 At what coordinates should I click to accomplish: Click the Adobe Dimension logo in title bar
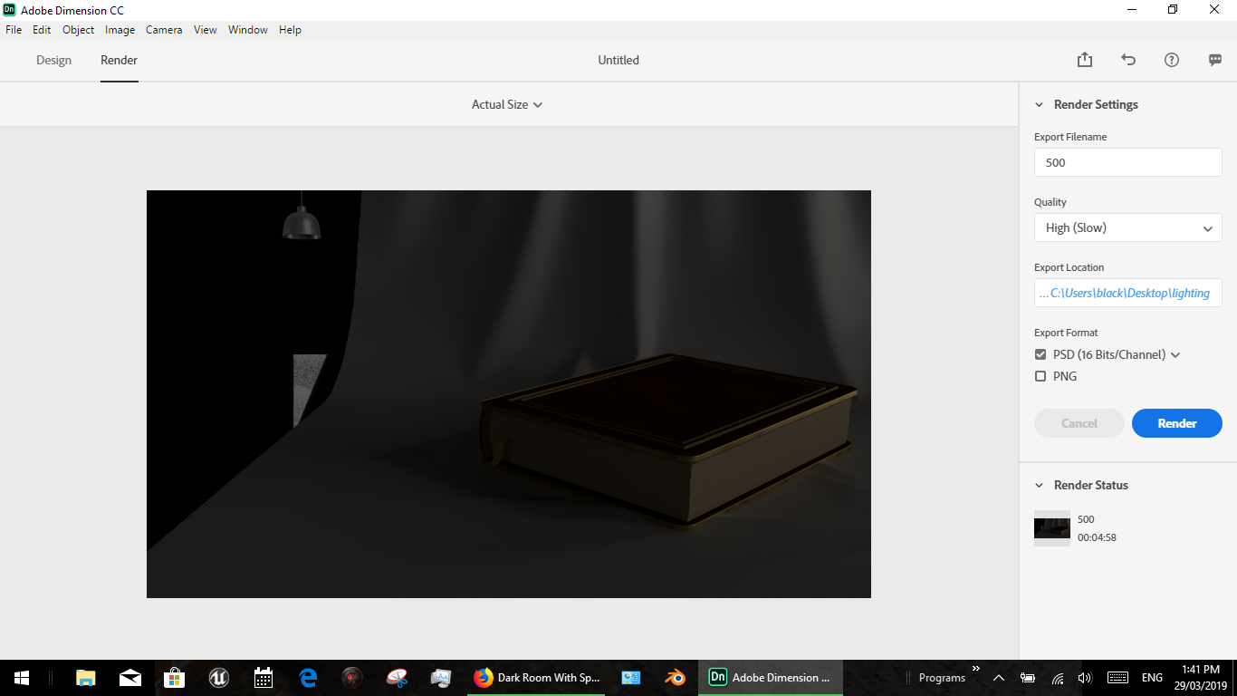point(10,9)
